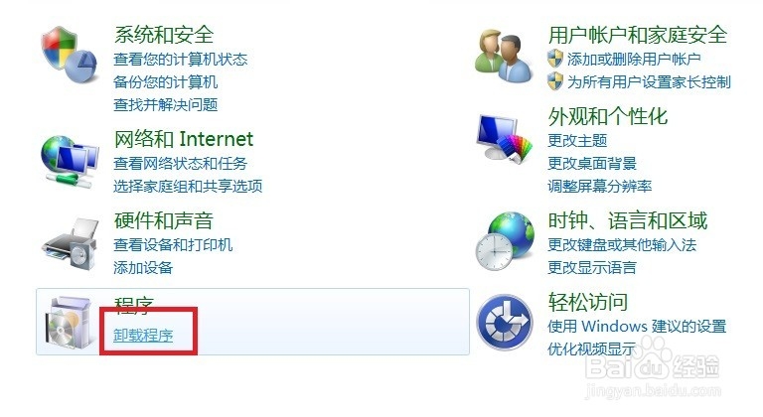Open 查看网络状态和任务 link
The width and height of the screenshot is (763, 417).
[x=181, y=163]
